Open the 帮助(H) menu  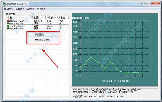(x=41, y=9)
